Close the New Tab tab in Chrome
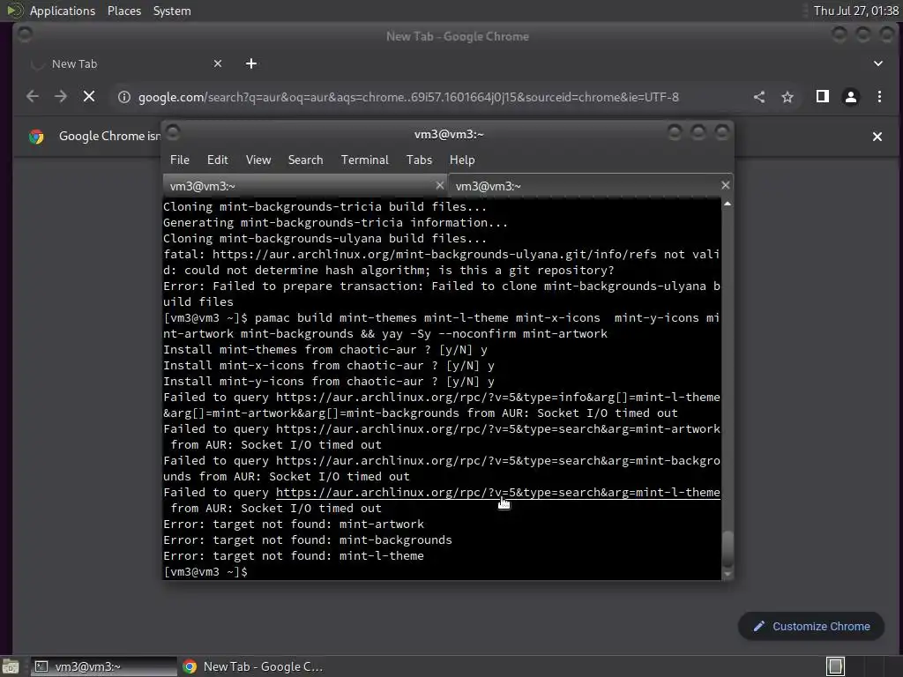Screen dimensions: 903x677 pos(218,63)
